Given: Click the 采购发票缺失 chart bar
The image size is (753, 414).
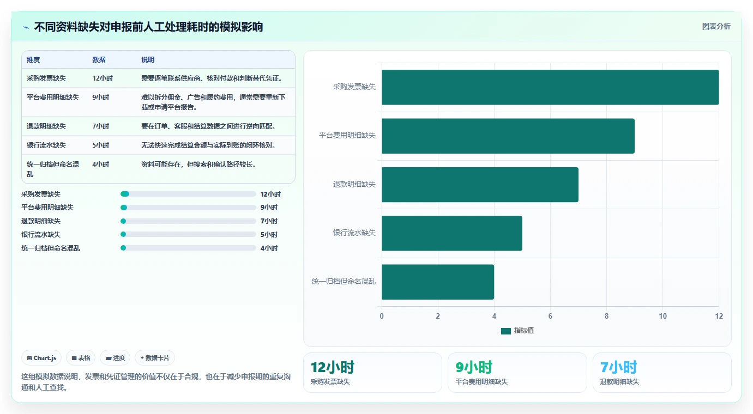Looking at the screenshot, I should 550,87.
